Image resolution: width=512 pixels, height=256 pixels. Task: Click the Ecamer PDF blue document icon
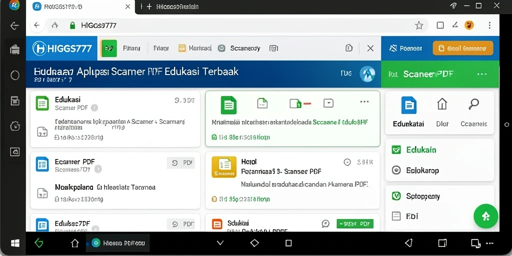point(42,164)
